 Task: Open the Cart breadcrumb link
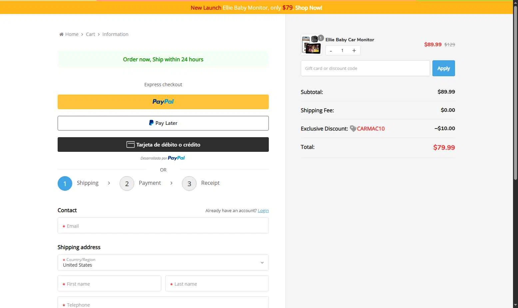90,34
